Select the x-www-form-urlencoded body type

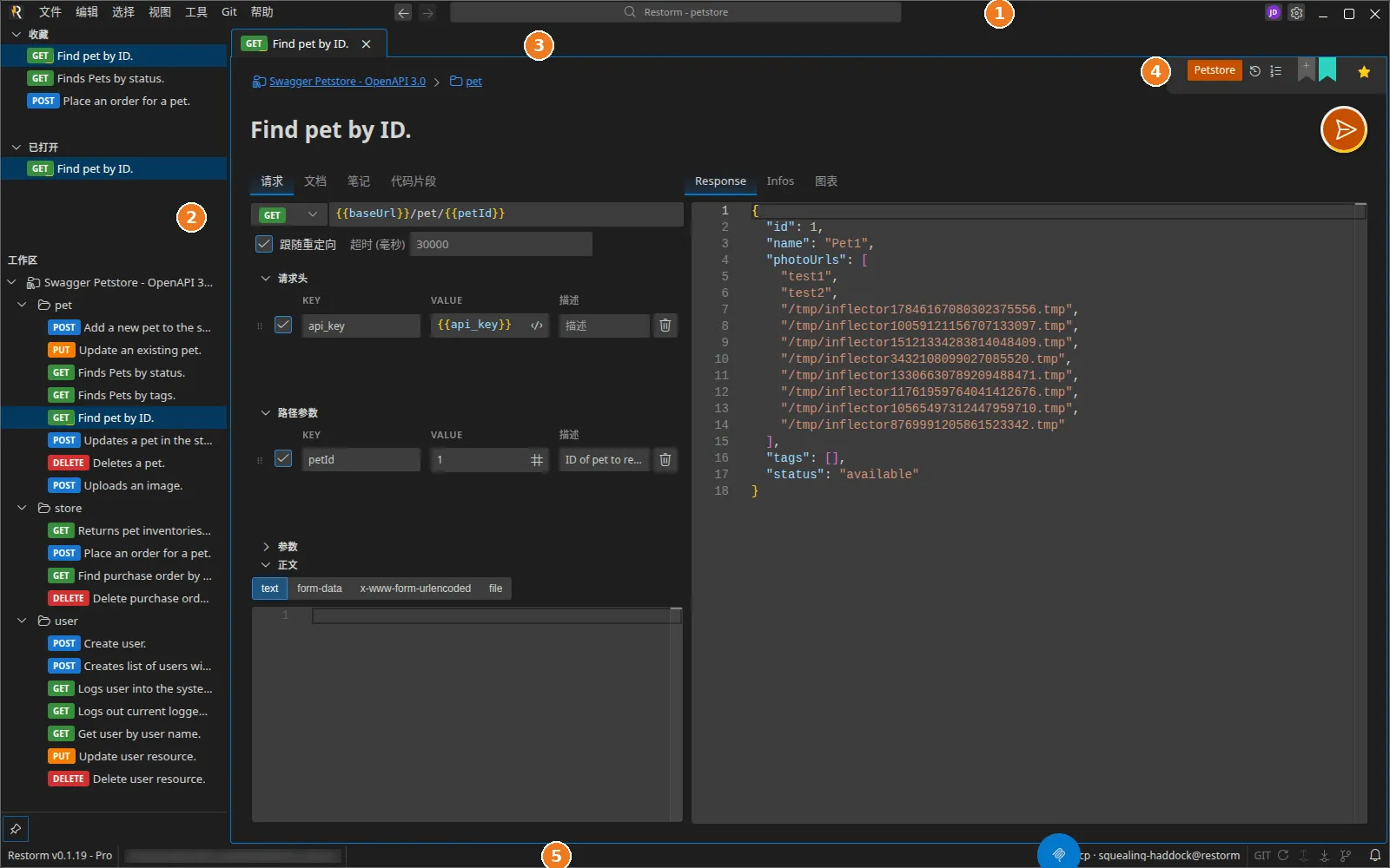click(415, 589)
